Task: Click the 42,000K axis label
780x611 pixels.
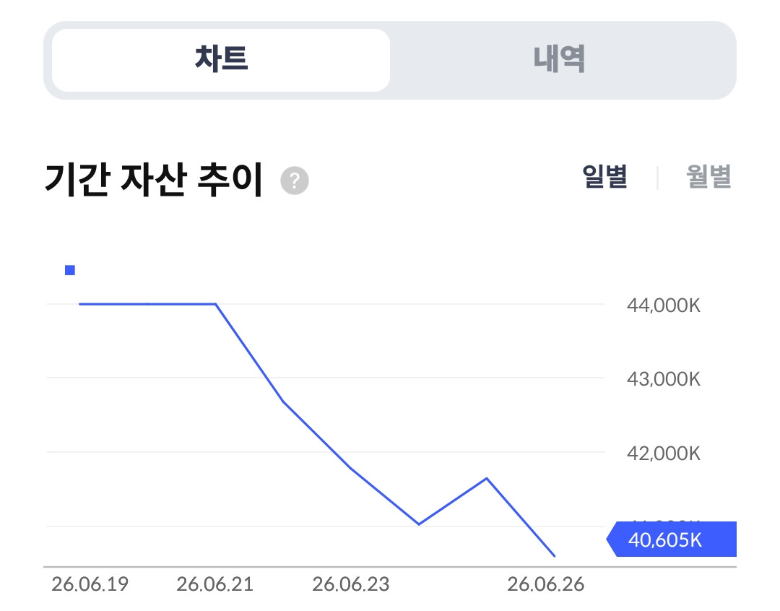Action: point(664,454)
